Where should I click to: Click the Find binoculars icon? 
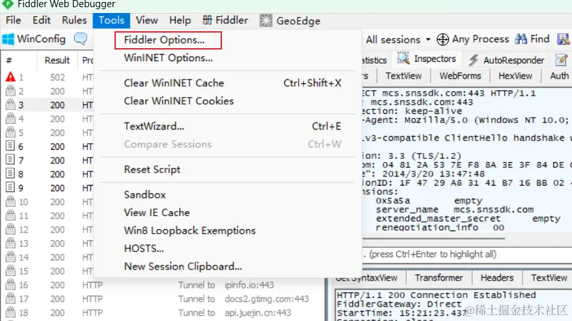pos(521,39)
